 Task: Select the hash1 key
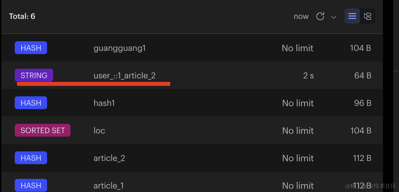click(104, 103)
